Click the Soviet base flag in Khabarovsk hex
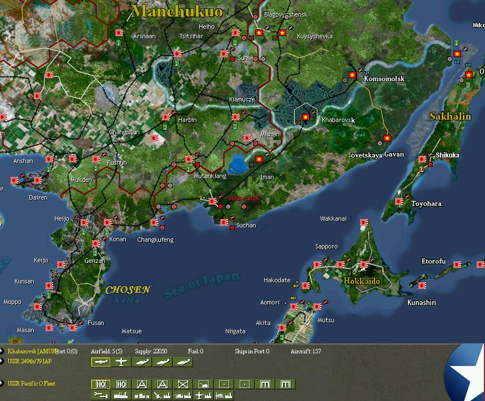Screen dimensions: 485x401 click(306, 117)
